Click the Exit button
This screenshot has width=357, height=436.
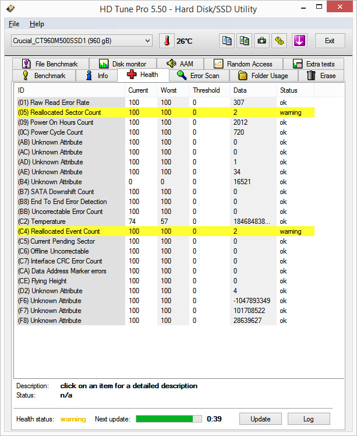click(330, 41)
